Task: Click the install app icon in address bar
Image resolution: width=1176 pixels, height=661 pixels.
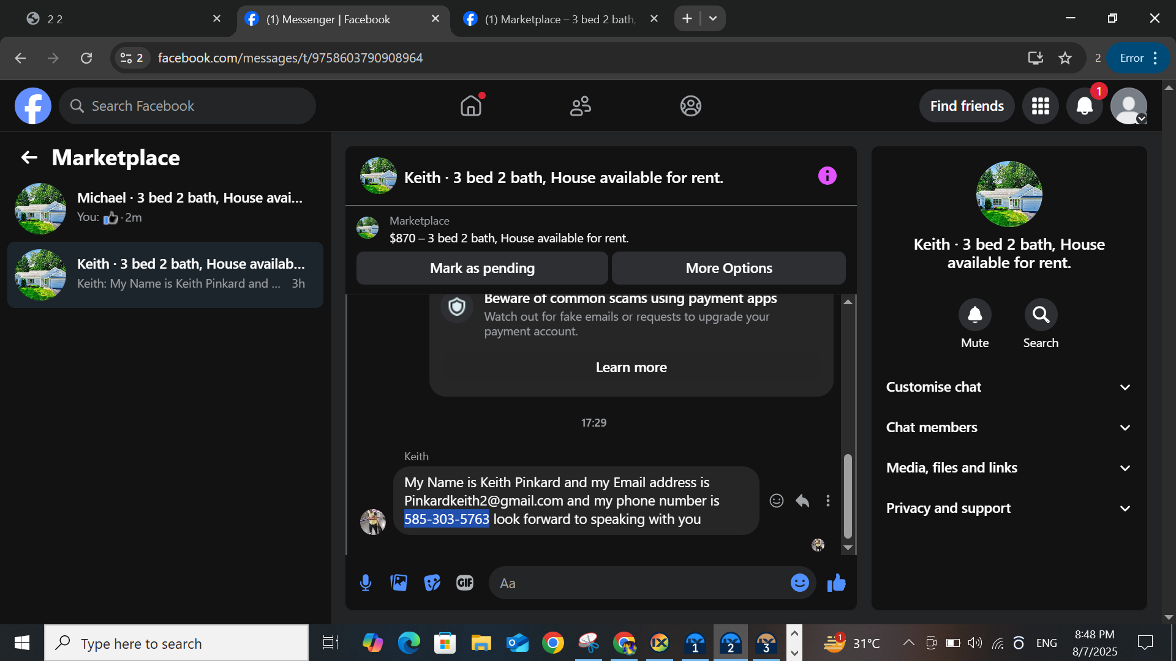Action: 1036,58
